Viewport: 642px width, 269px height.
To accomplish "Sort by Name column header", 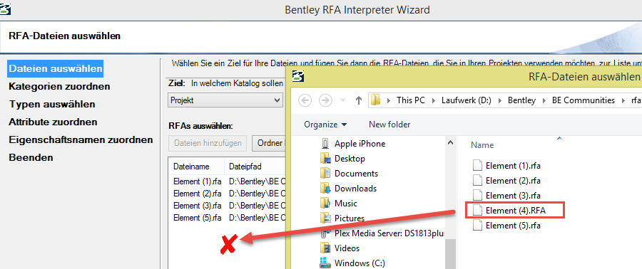I will [x=482, y=145].
